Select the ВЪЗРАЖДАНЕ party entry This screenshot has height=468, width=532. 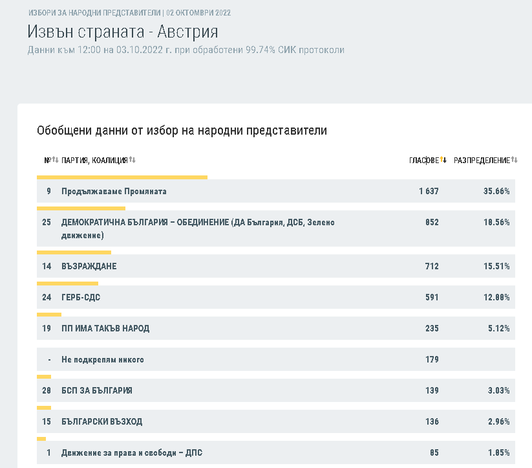89,266
